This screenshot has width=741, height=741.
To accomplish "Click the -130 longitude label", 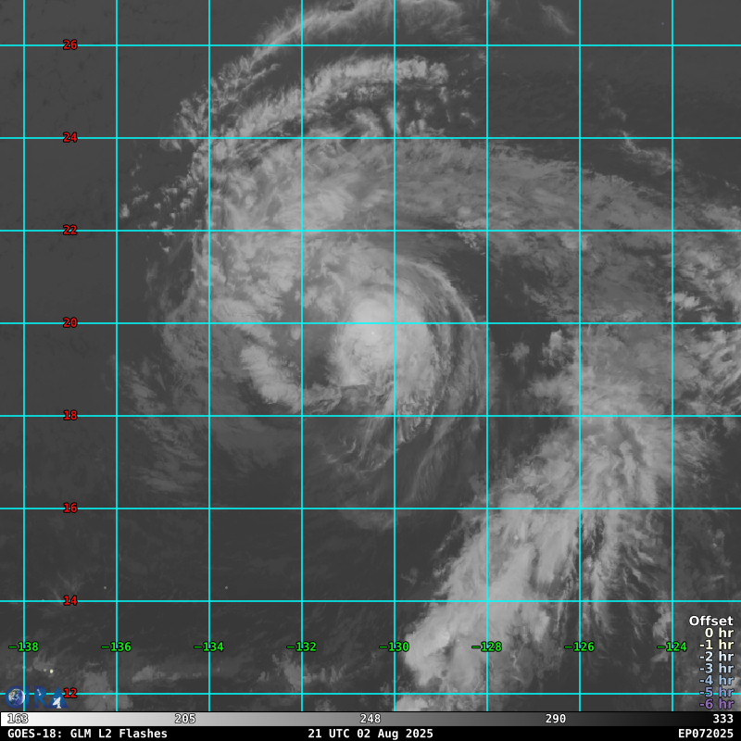I will point(394,647).
